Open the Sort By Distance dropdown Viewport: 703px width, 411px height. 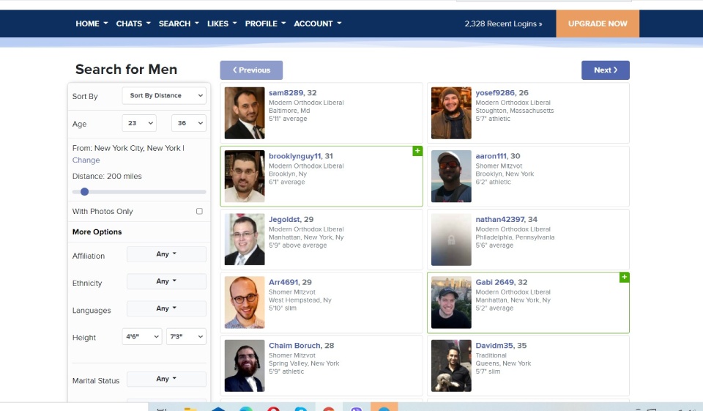167,96
